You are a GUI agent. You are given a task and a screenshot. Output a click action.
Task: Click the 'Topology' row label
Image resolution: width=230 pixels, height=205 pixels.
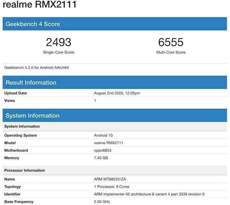click(x=12, y=187)
